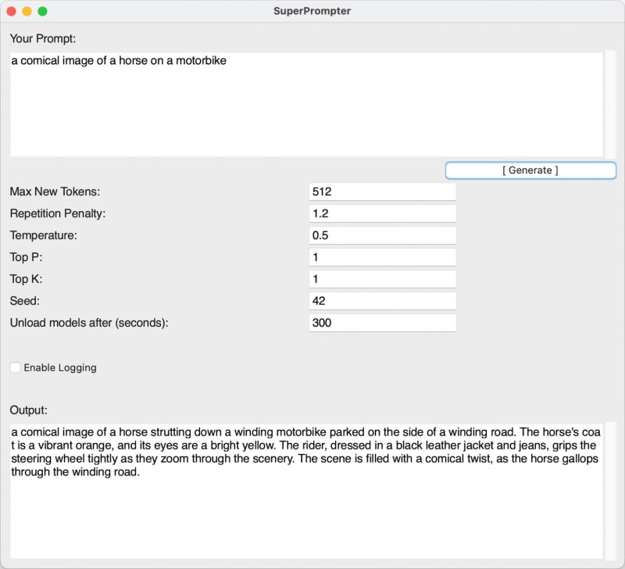The height and width of the screenshot is (569, 625).
Task: Select the Temperature value field
Action: (x=382, y=235)
